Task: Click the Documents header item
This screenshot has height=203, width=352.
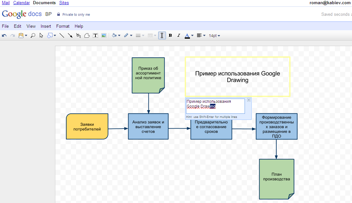Action: (x=44, y=3)
